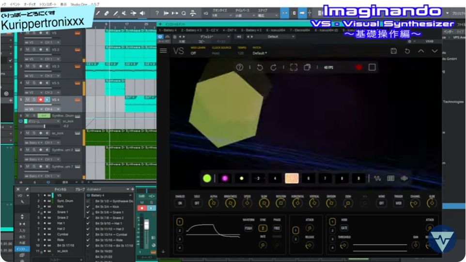Open channel CH 4 dropdown on track 5
466x262 pixels.
pyautogui.click(x=52, y=109)
